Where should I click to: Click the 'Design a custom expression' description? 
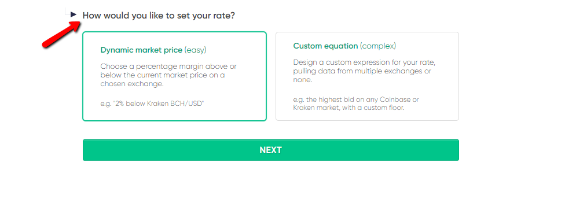point(364,71)
